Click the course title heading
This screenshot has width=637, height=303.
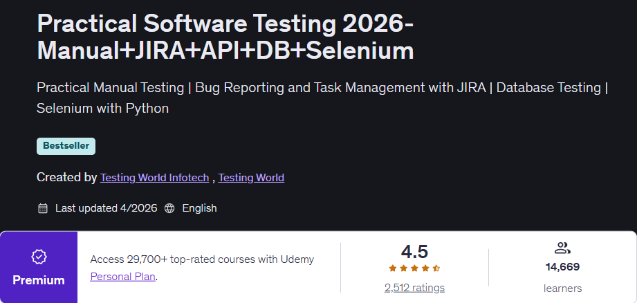pyautogui.click(x=225, y=37)
